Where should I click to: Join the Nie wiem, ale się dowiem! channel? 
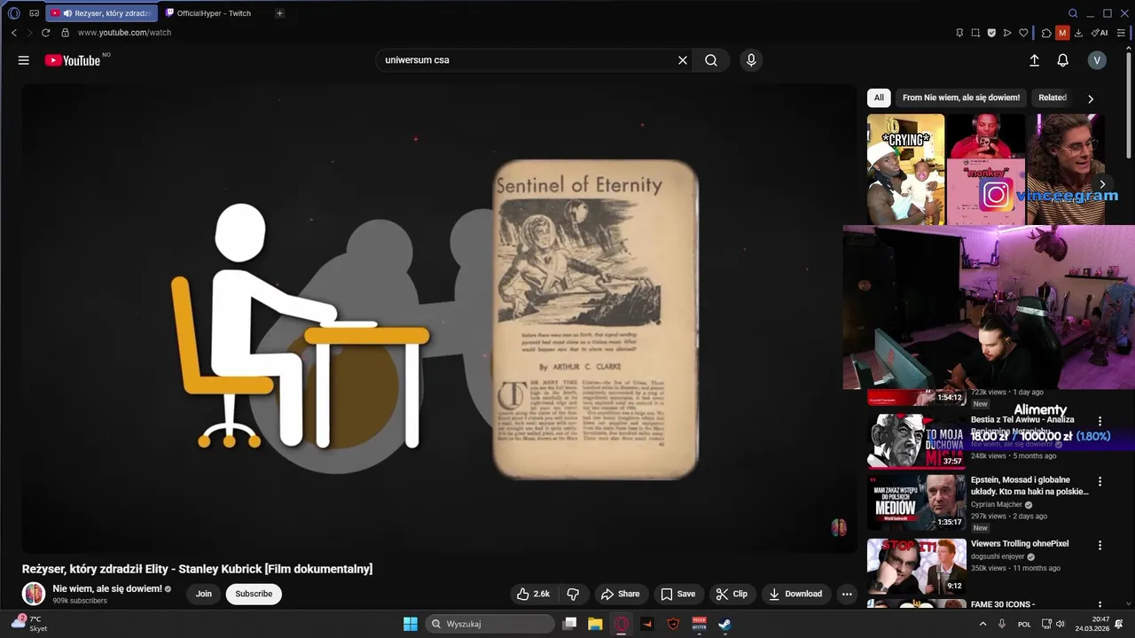tap(204, 594)
